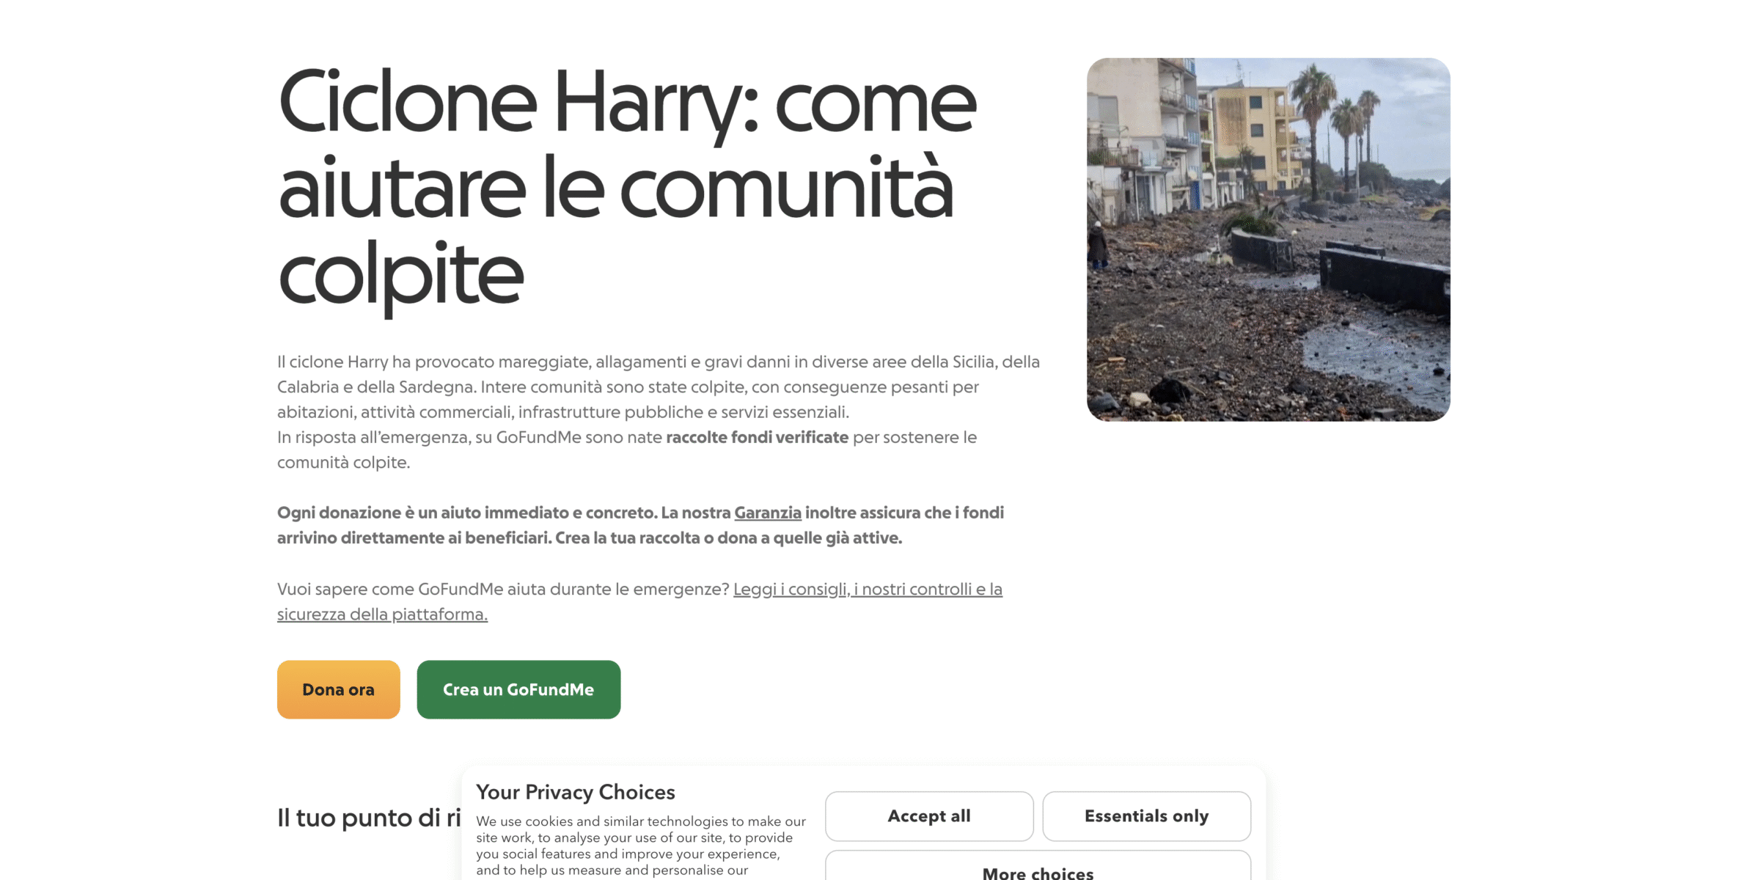
Task: Click the paragraph starting "Il ciclone Harry ha provocato"
Action: tap(659, 386)
